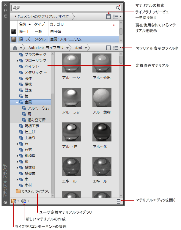181x230 pixels.
Task: Select アル…や出 material thumbnail
Action: (x=102, y=63)
